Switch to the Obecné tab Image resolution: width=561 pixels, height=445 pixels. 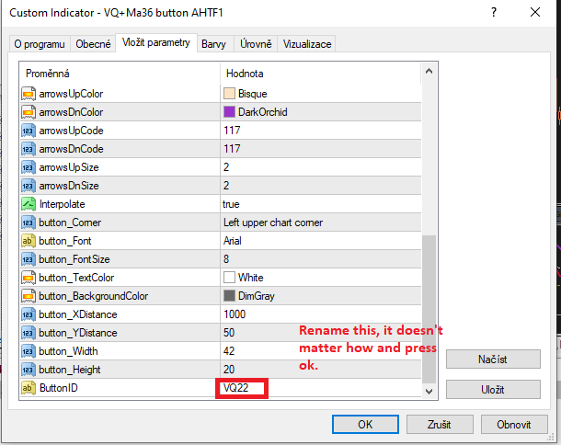click(93, 44)
